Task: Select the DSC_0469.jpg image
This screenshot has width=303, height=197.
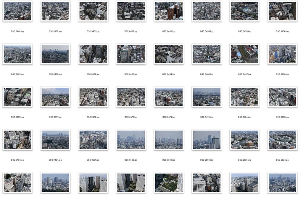Action: tap(17, 97)
